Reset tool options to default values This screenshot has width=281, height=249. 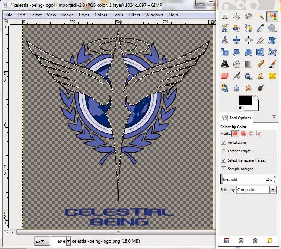(269, 240)
